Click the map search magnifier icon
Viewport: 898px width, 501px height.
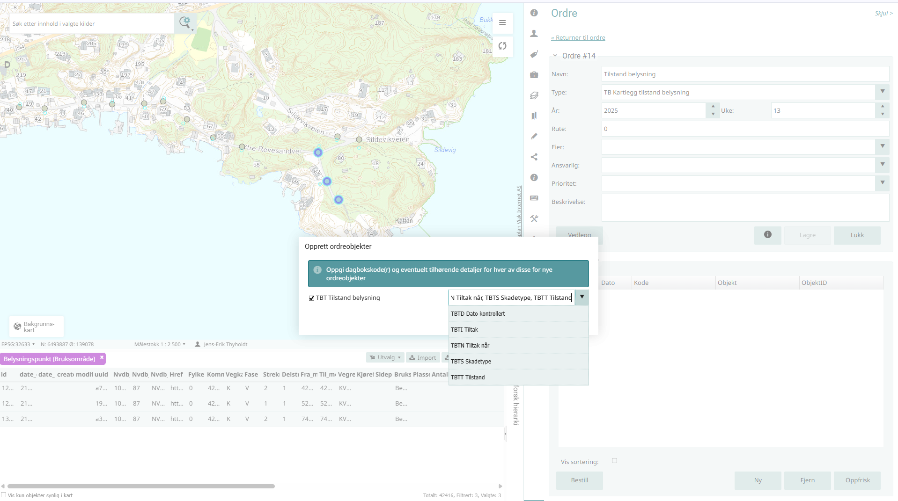point(184,22)
